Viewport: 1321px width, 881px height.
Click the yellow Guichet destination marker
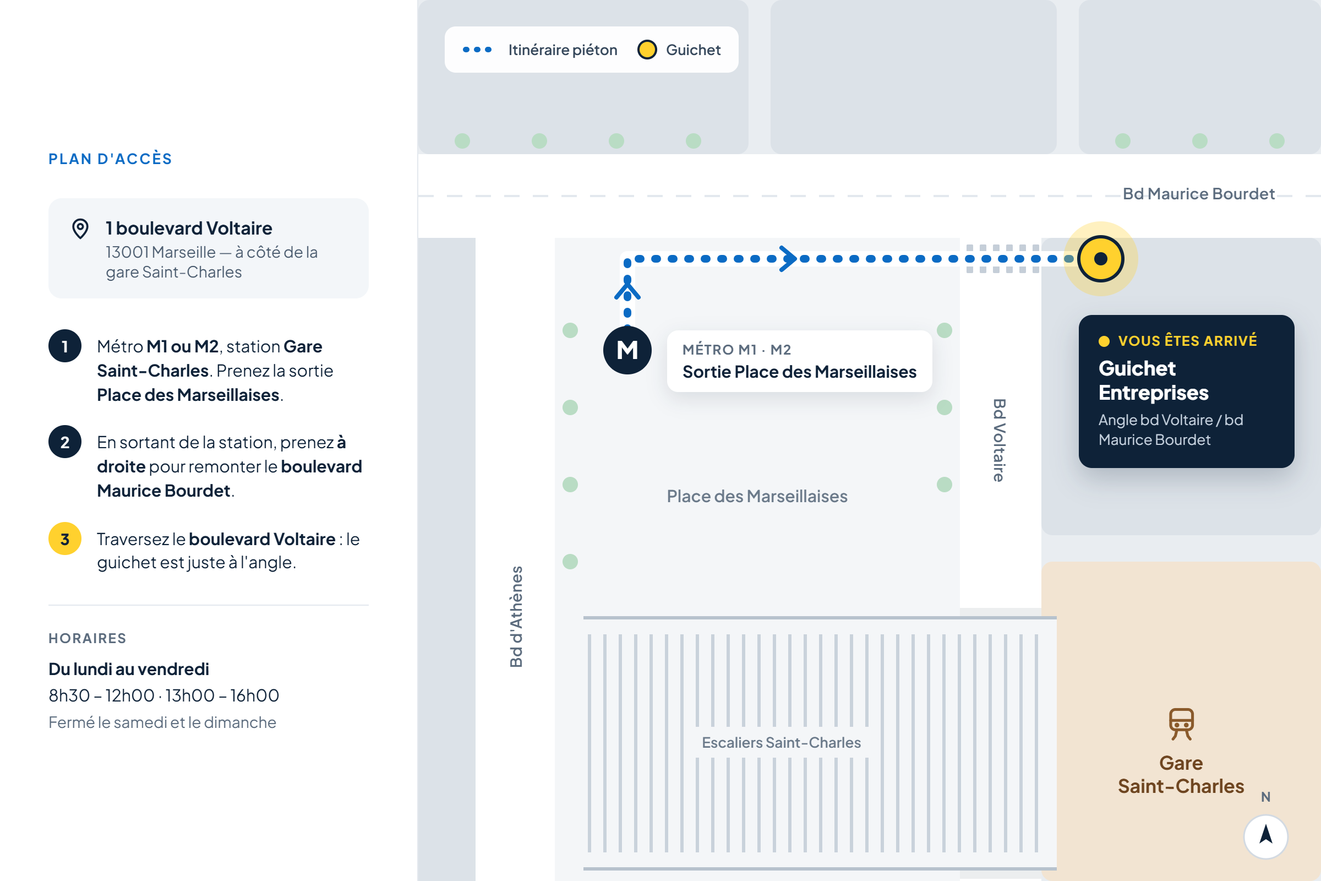(x=1101, y=258)
